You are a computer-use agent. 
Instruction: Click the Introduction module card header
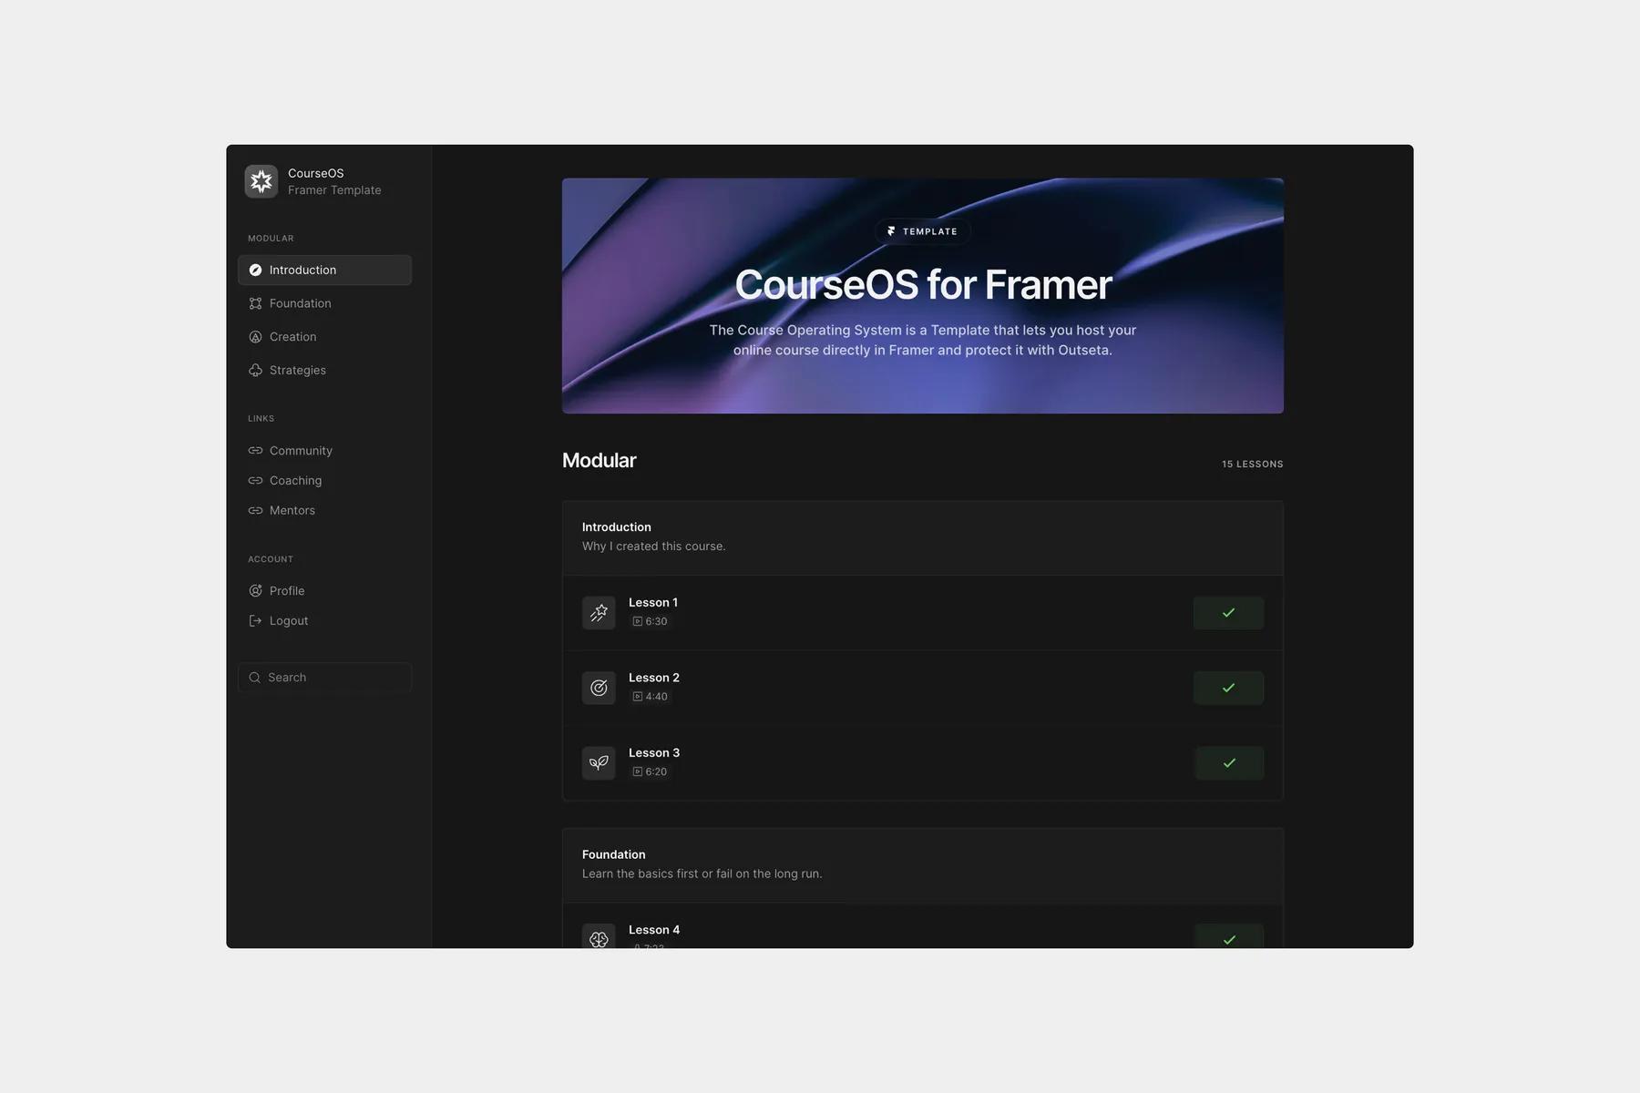pos(923,538)
